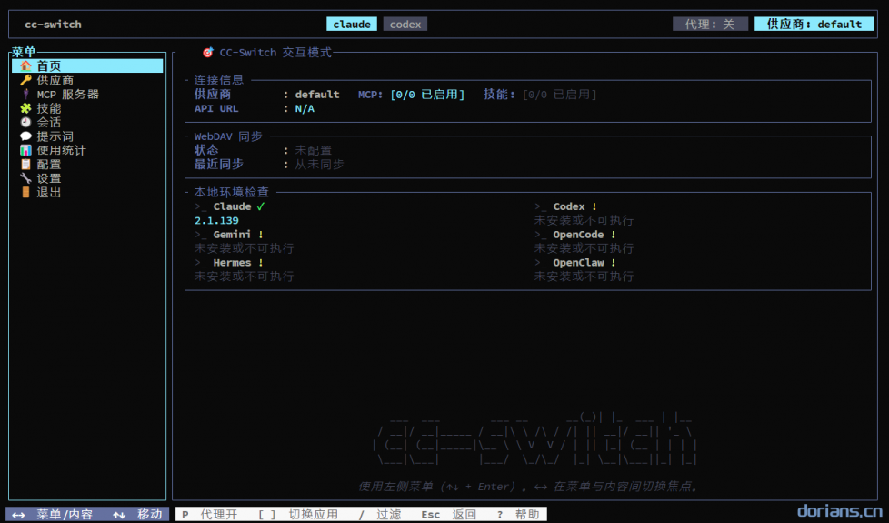
Task: Click the 本地环境检查 section title
Action: [x=231, y=192]
